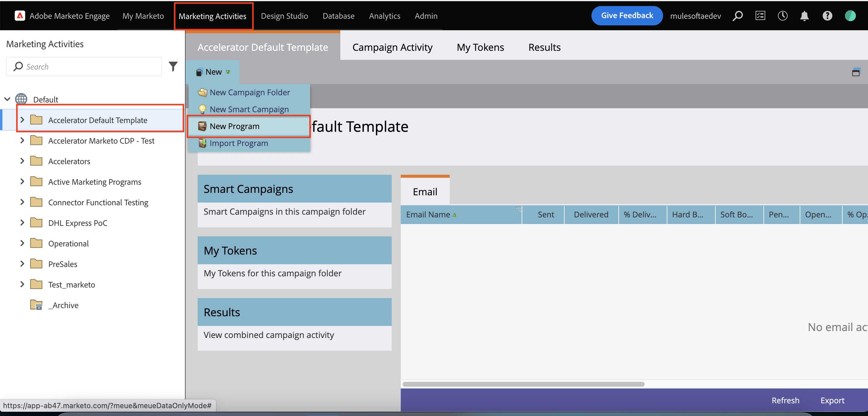Switch to the My Tokens tab
Viewport: 868px width, 416px height.
(x=480, y=47)
